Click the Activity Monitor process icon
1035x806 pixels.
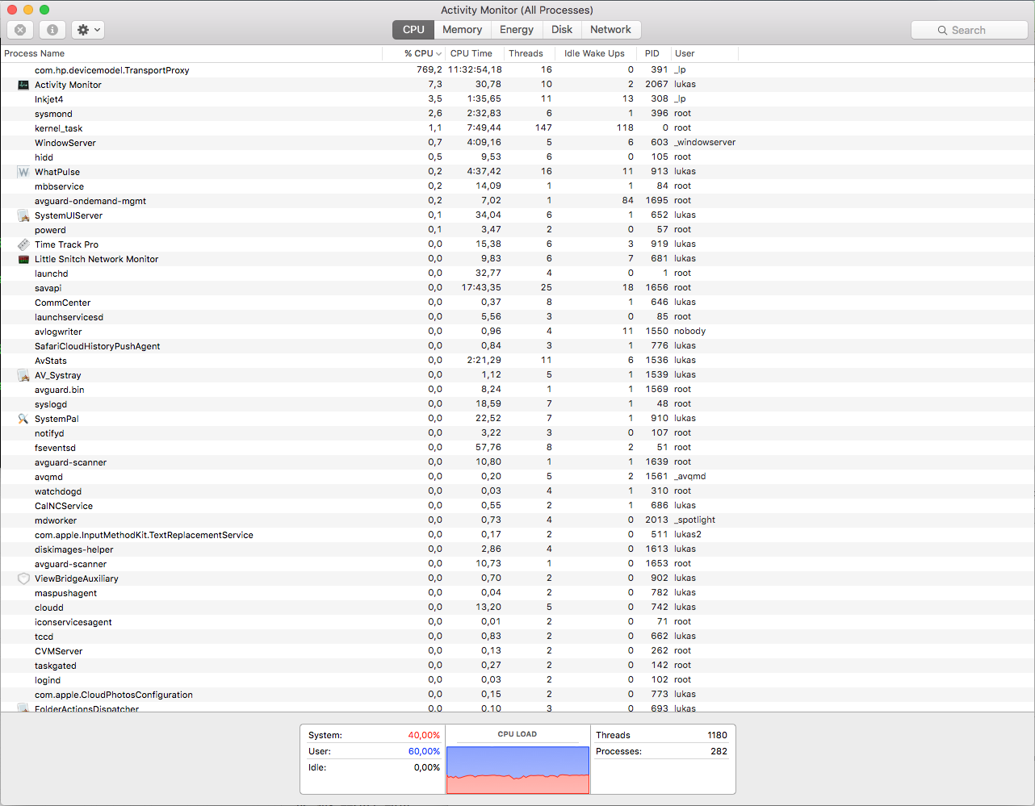click(x=23, y=85)
